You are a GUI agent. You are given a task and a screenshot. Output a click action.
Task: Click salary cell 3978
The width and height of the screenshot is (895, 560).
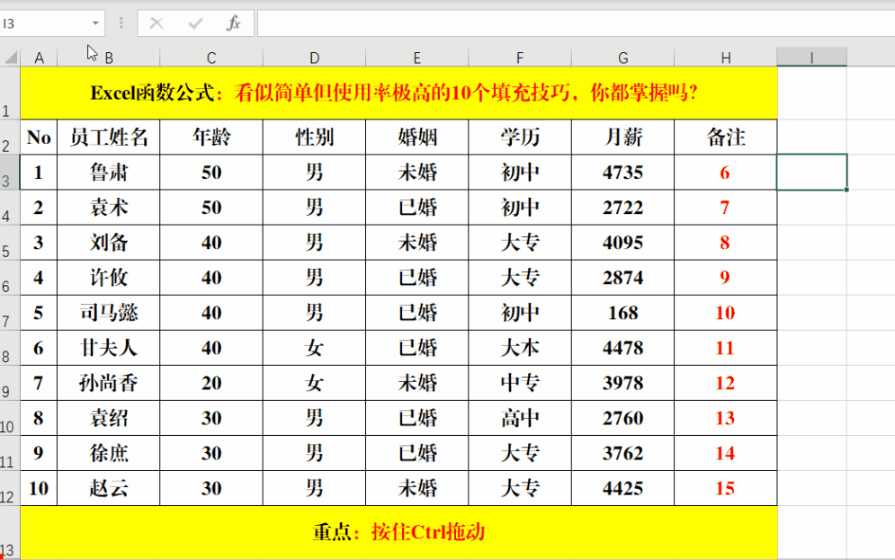(x=622, y=383)
